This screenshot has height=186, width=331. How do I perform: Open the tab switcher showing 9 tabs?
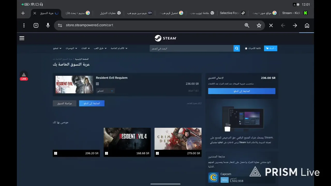36,25
